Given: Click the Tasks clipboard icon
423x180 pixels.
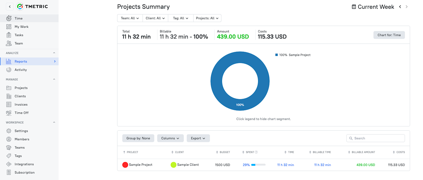Looking at the screenshot, I should coord(9,35).
